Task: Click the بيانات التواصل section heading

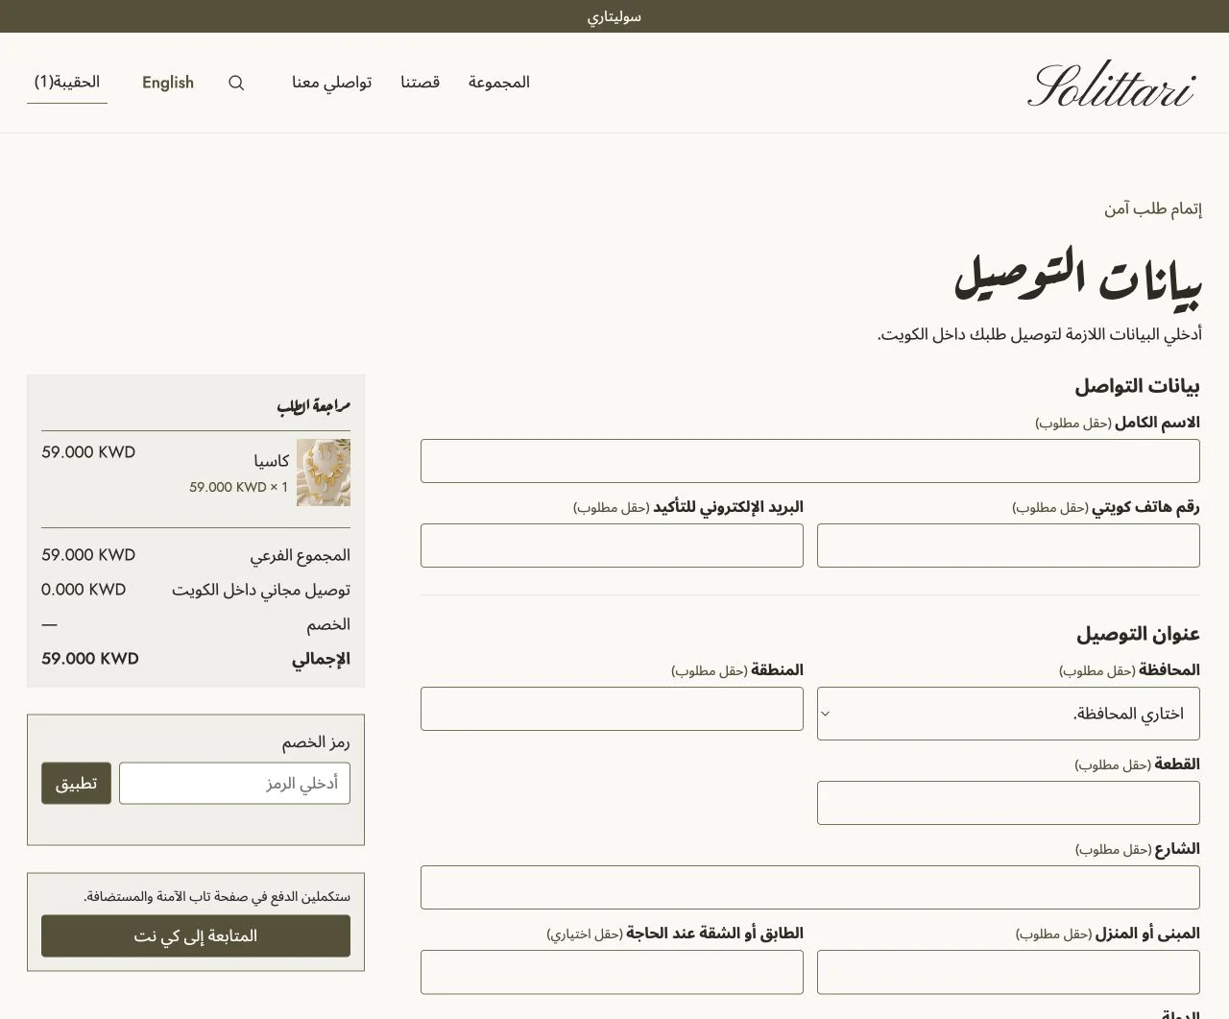Action: coord(1137,386)
